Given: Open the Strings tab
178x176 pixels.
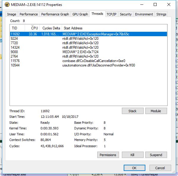Looking at the screenshot, I should pos(161,14).
